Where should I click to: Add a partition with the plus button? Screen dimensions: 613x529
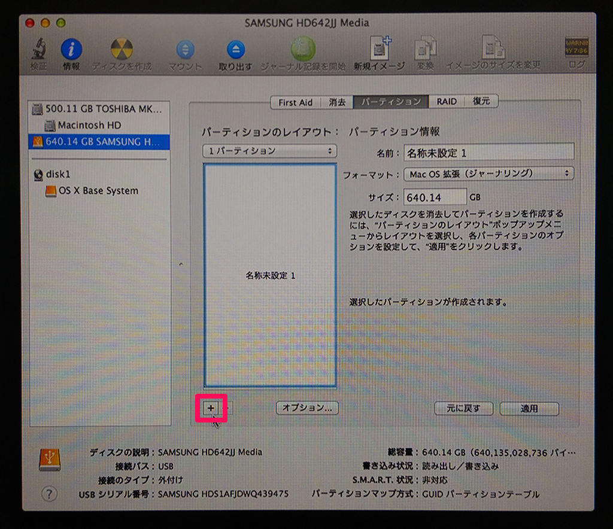click(x=211, y=408)
